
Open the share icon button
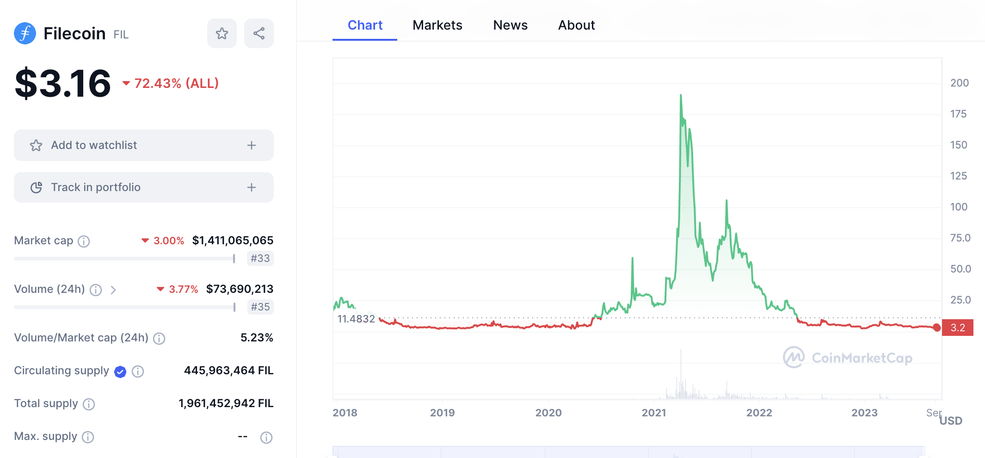pyautogui.click(x=259, y=33)
